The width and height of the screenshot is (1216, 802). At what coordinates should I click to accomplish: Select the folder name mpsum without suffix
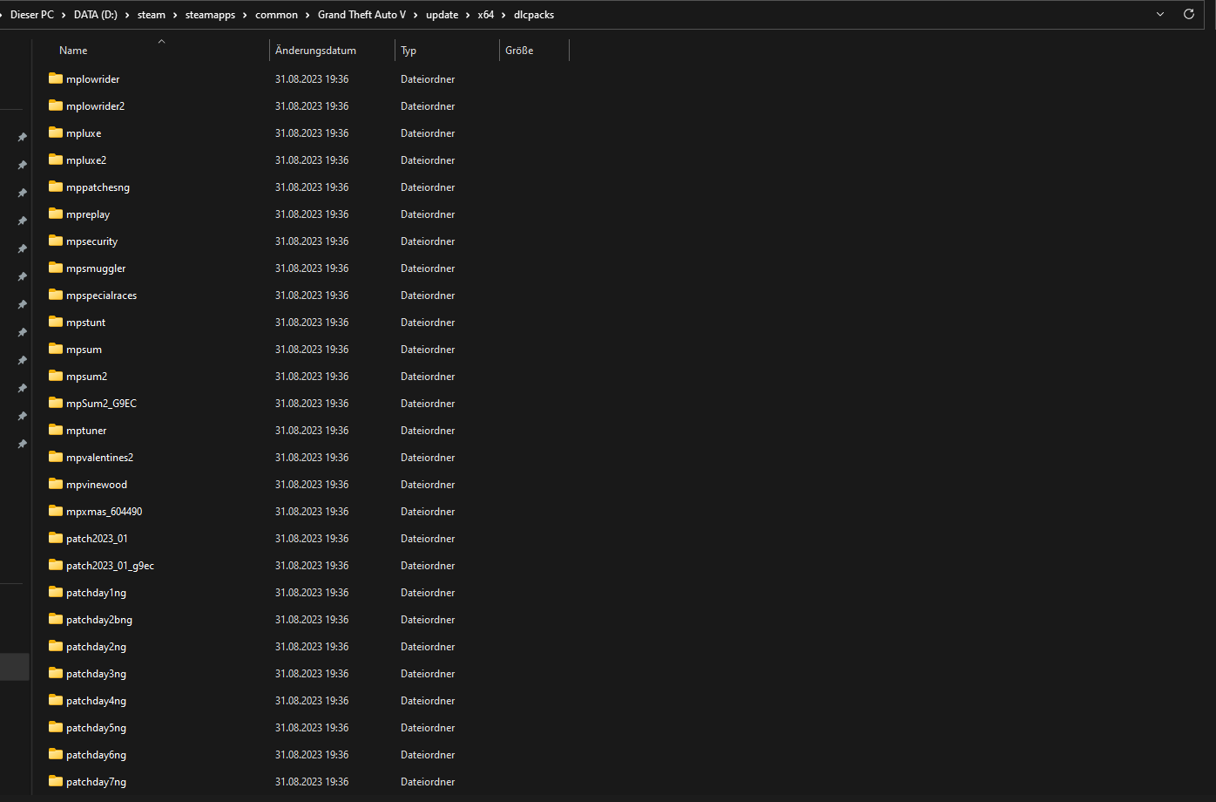84,350
